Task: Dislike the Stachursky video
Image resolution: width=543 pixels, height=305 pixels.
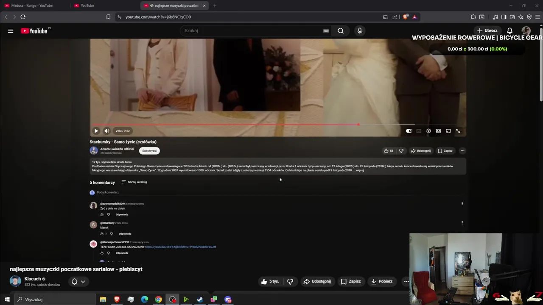Action: (401, 151)
